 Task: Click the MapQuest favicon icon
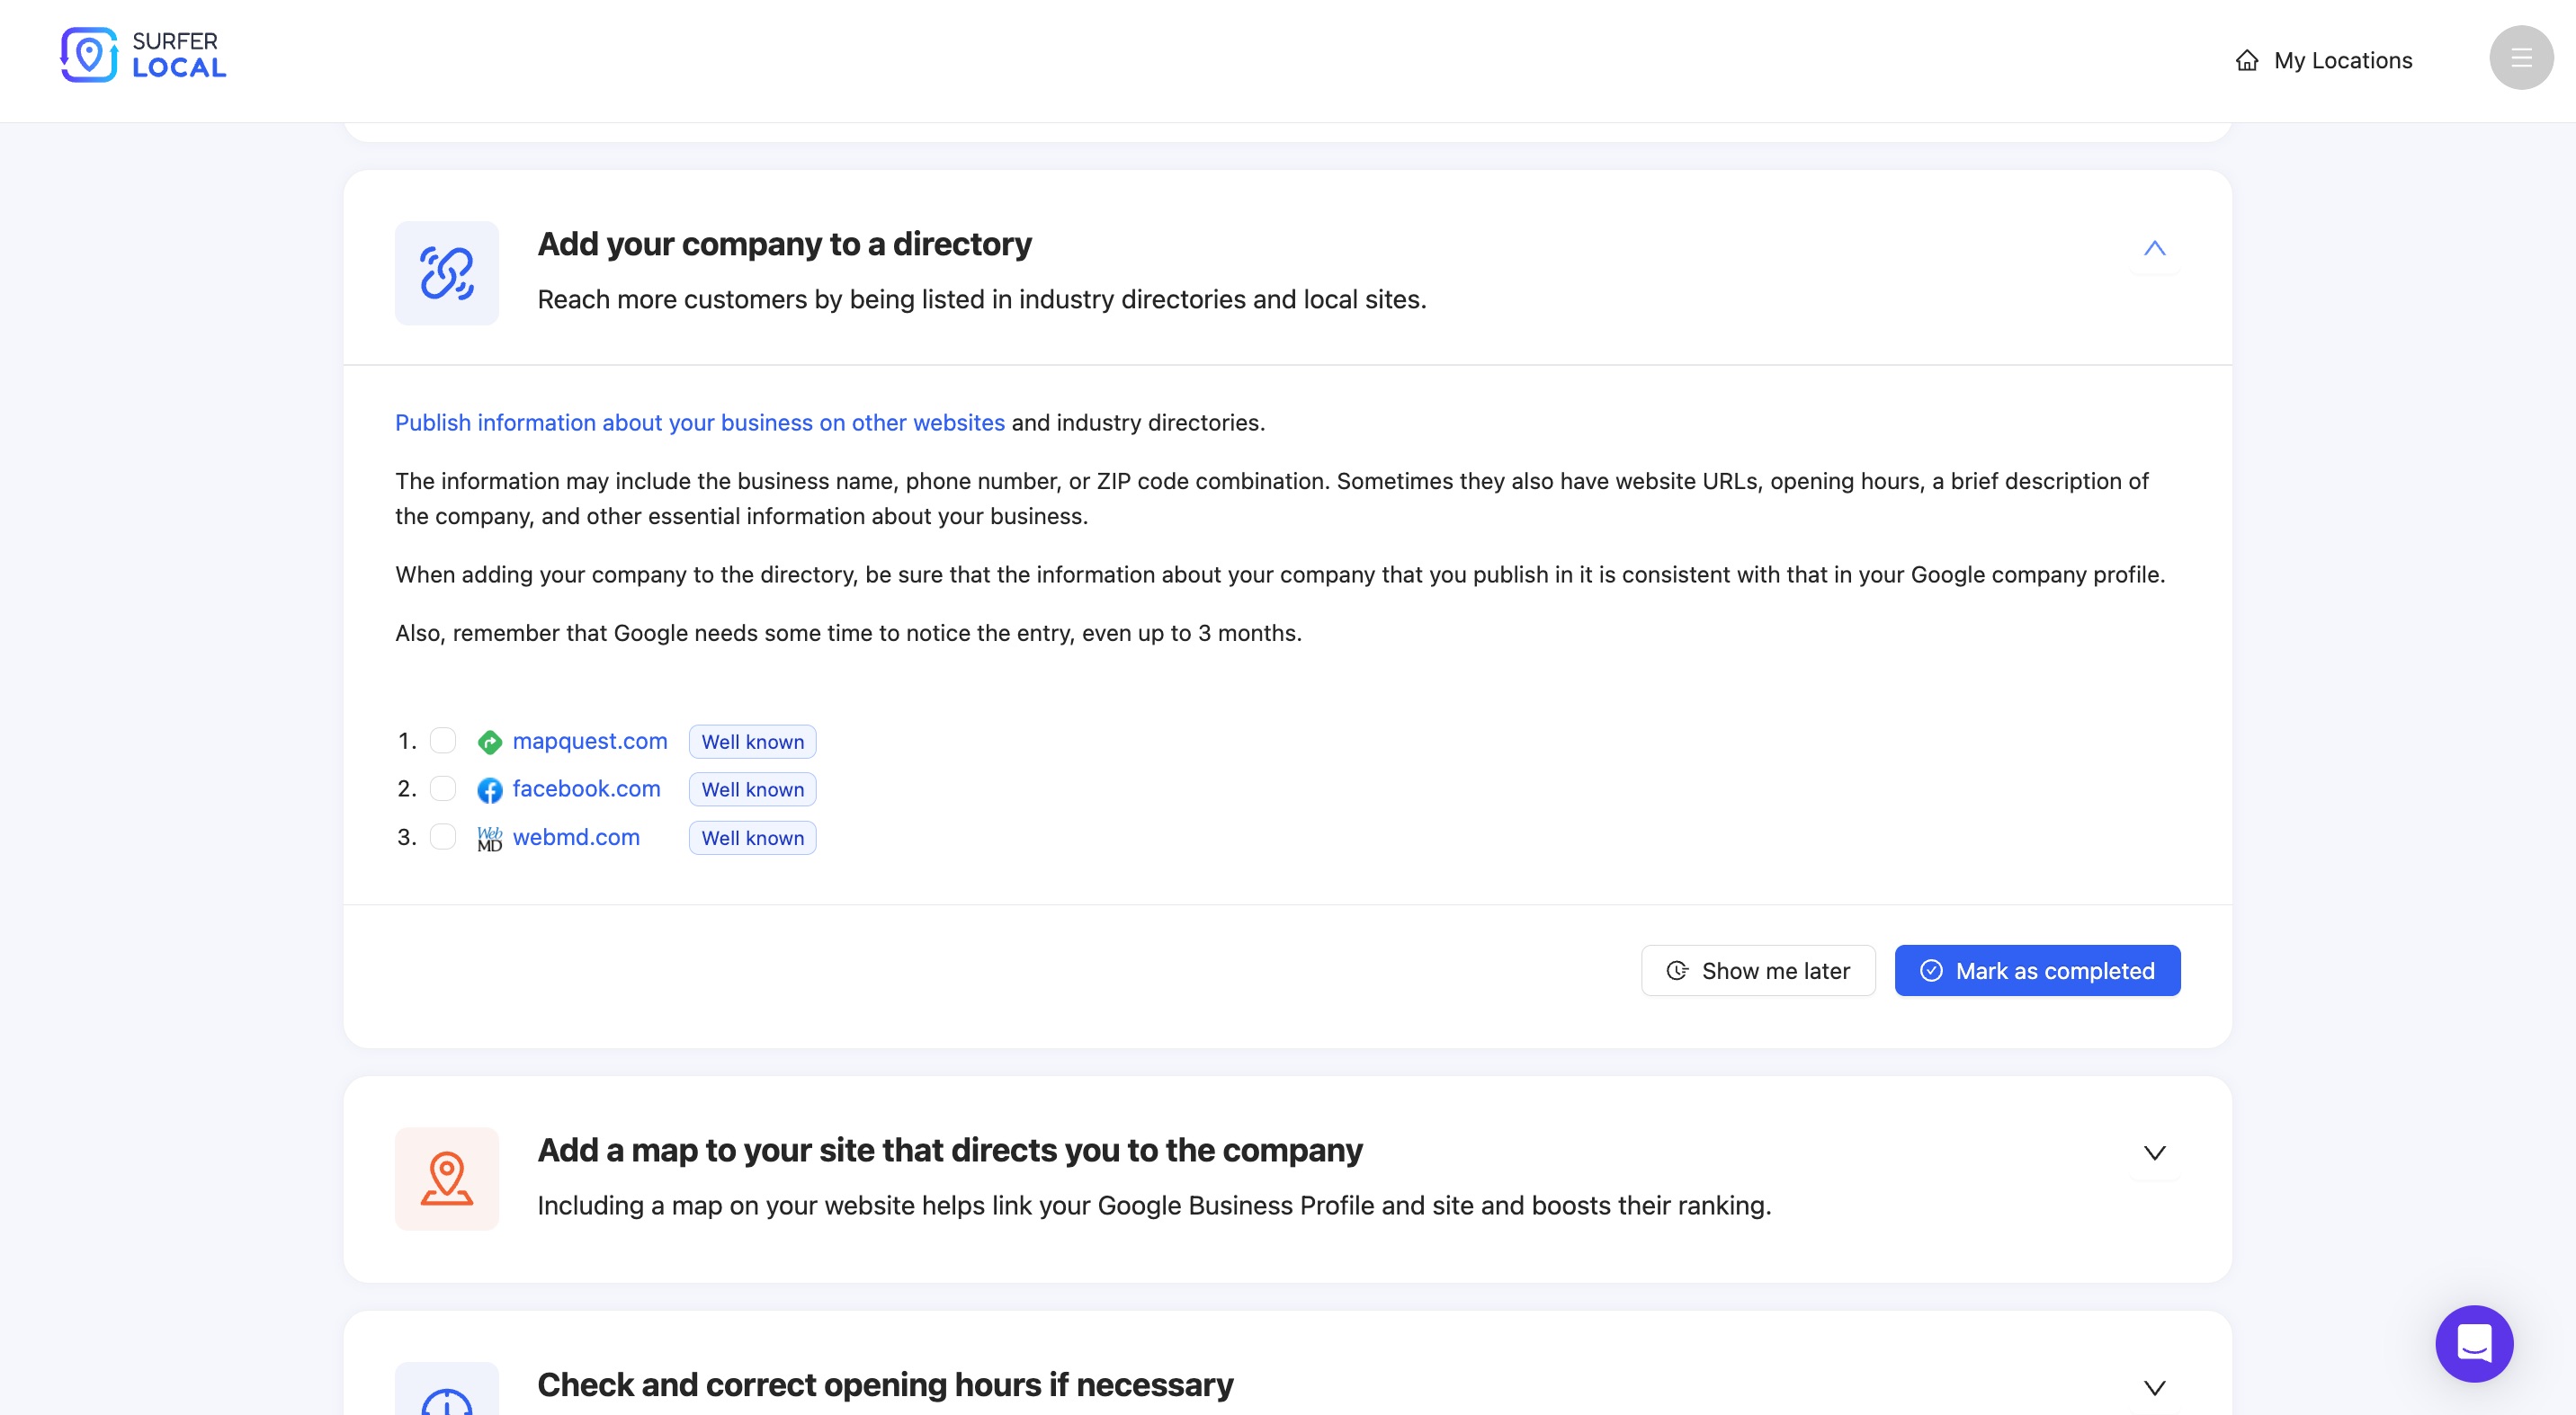pyautogui.click(x=489, y=742)
